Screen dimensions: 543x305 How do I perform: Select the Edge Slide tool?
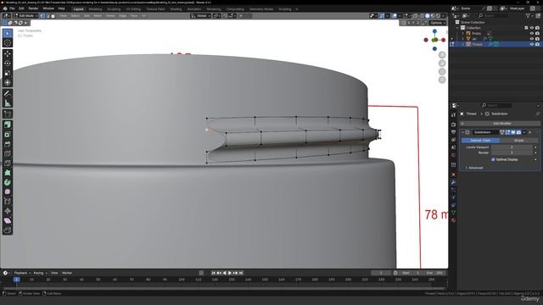click(8, 202)
